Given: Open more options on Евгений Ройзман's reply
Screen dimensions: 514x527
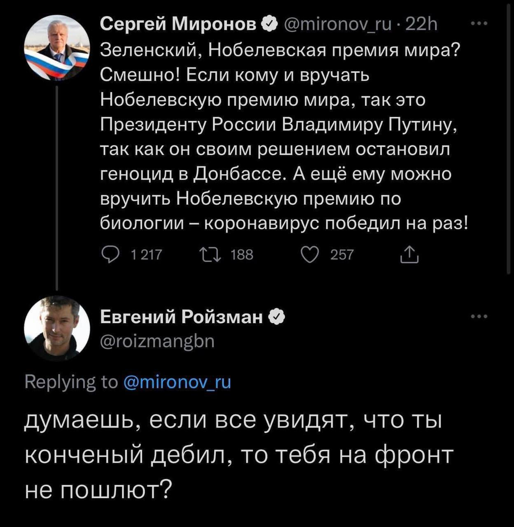Looking at the screenshot, I should coord(479,317).
